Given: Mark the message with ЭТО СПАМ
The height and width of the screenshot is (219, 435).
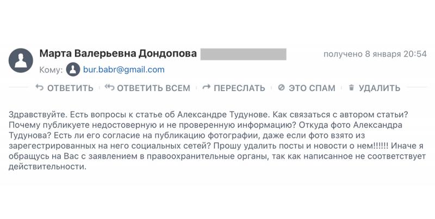Looking at the screenshot, I should tap(312, 88).
